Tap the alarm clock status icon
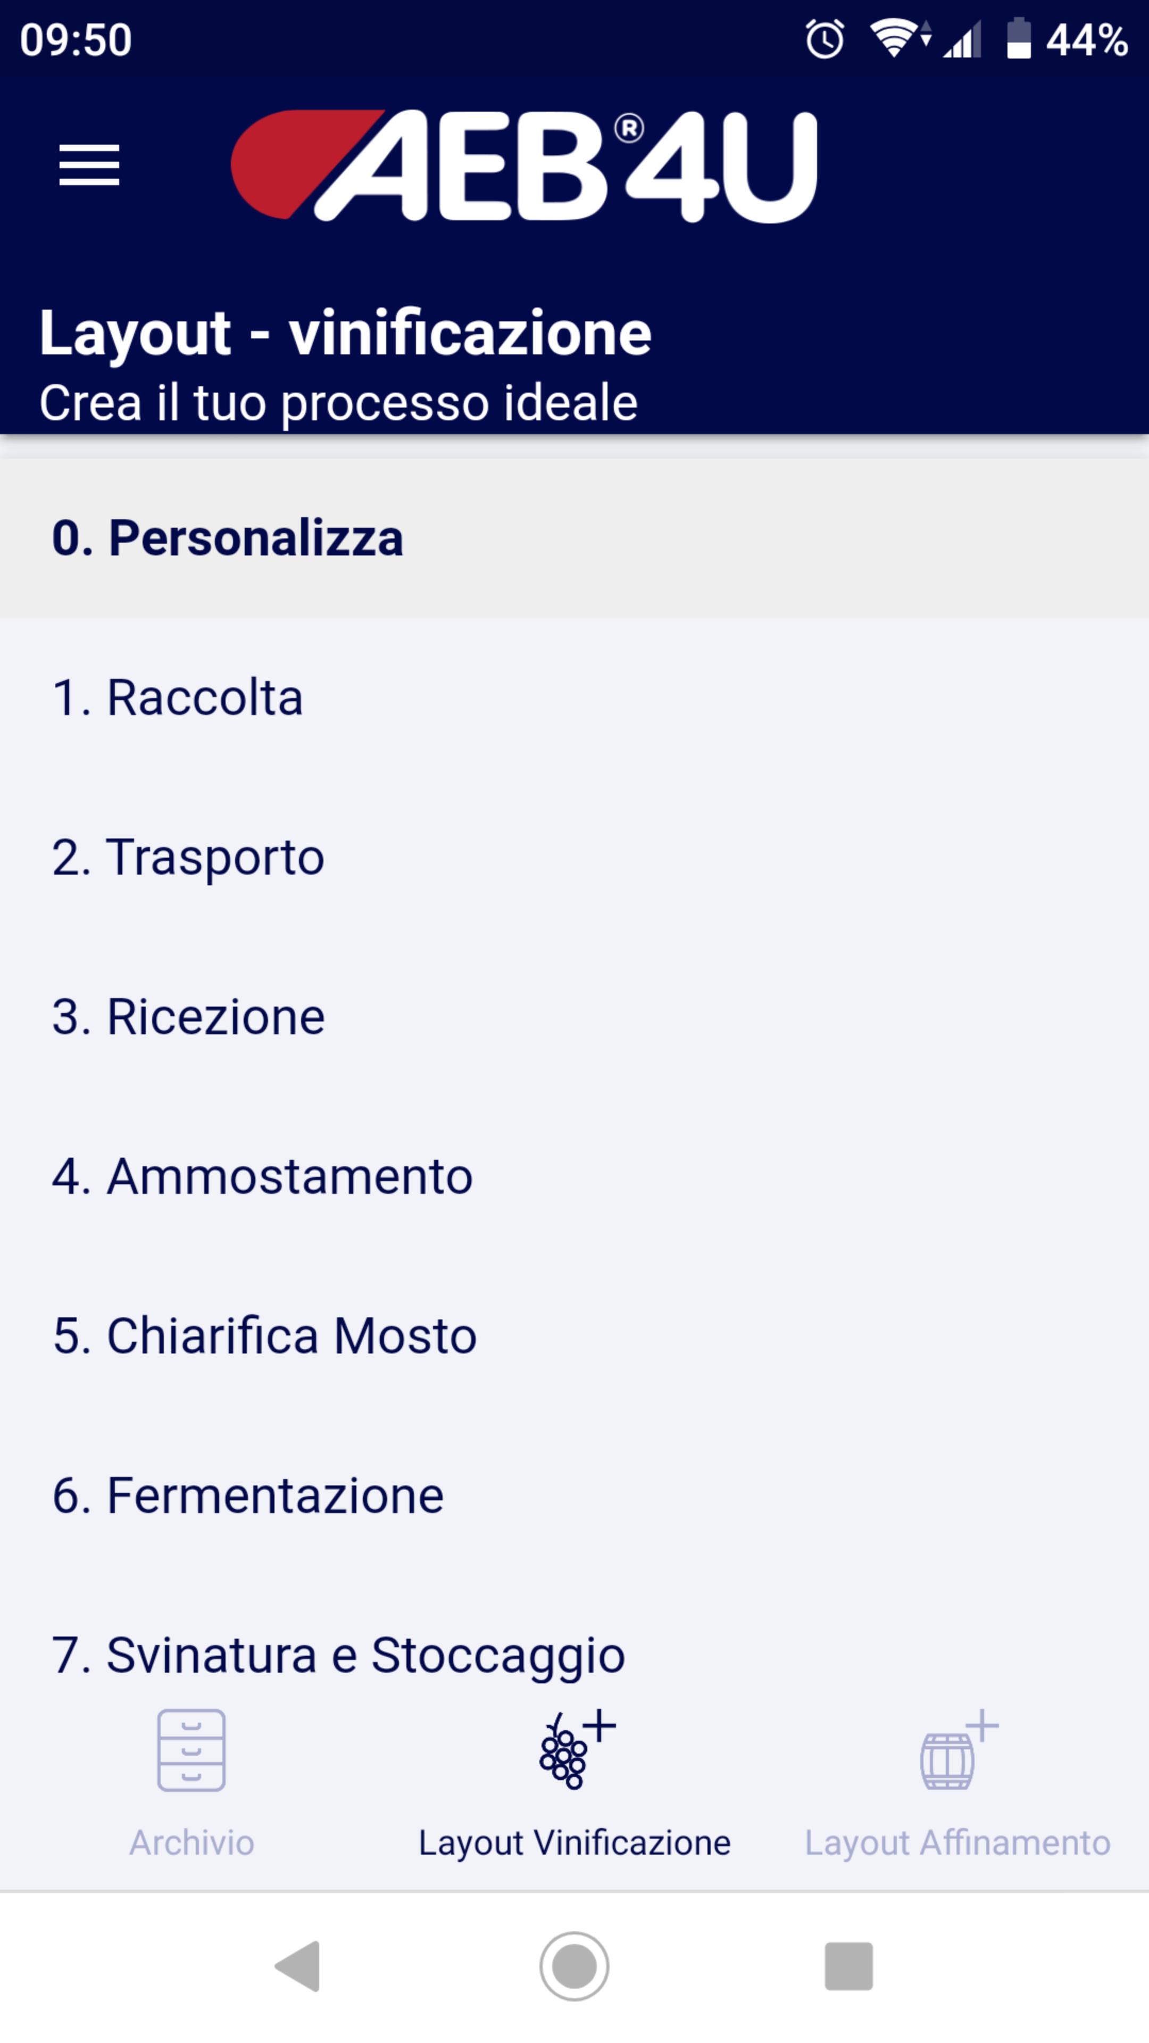 (825, 39)
